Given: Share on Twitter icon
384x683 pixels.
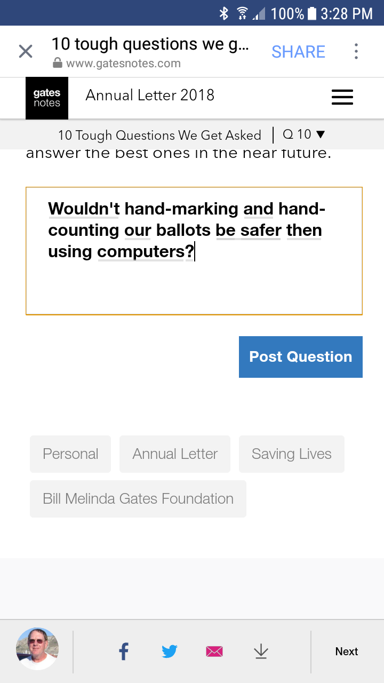Looking at the screenshot, I should (170, 651).
